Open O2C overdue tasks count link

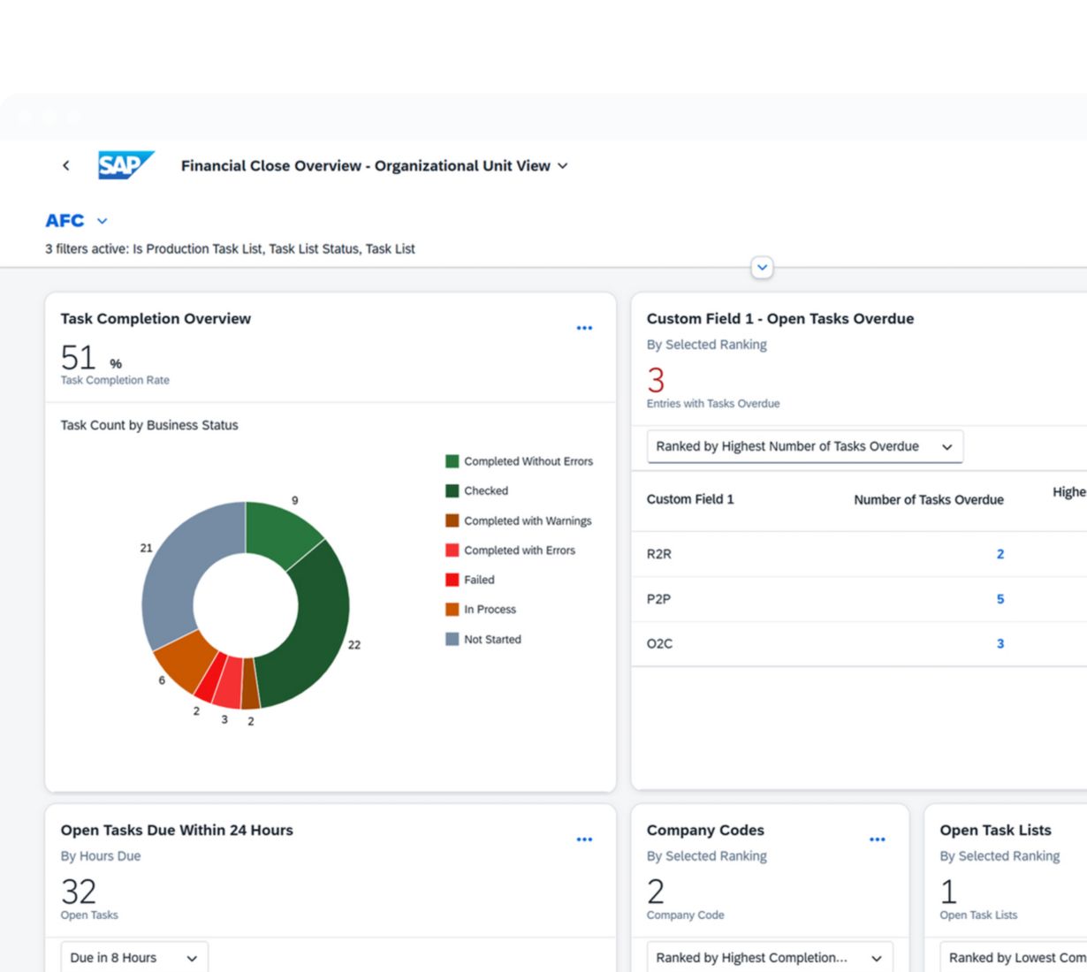click(1000, 643)
